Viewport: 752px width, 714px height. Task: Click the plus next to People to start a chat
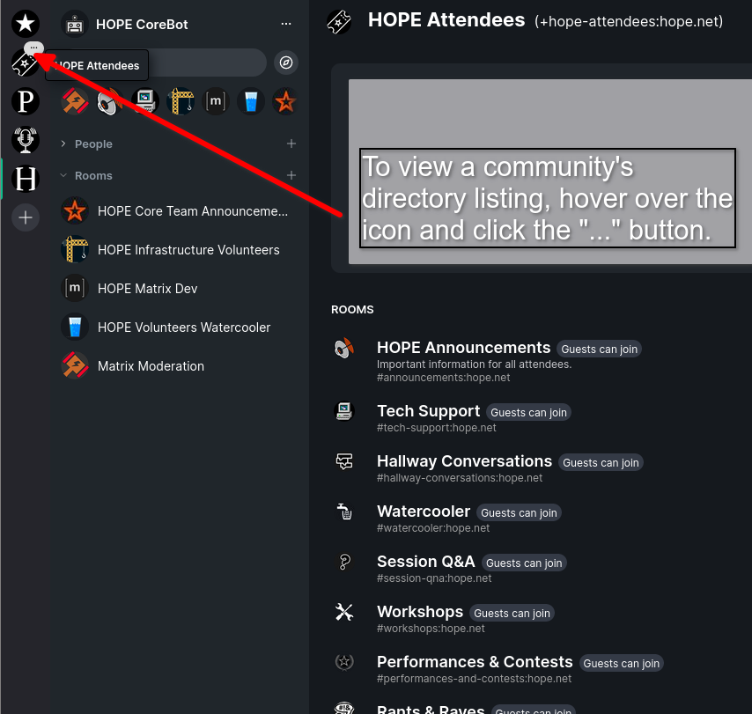pyautogui.click(x=291, y=144)
